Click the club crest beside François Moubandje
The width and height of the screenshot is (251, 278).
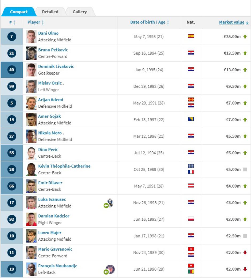(110, 269)
